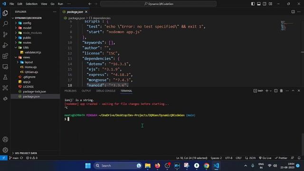This screenshot has height=171, width=304.
Task: Open the Run menu
Action: coord(60,4)
